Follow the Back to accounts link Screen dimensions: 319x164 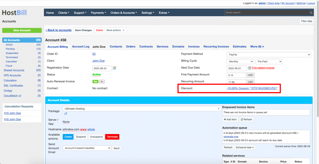coord(59,30)
